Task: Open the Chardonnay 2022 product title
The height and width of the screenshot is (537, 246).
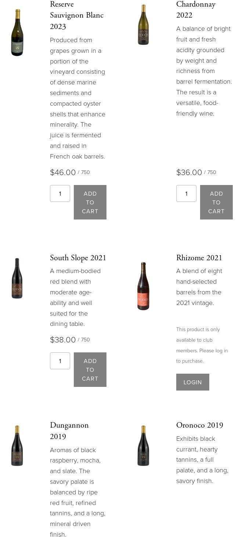Action: click(196, 10)
